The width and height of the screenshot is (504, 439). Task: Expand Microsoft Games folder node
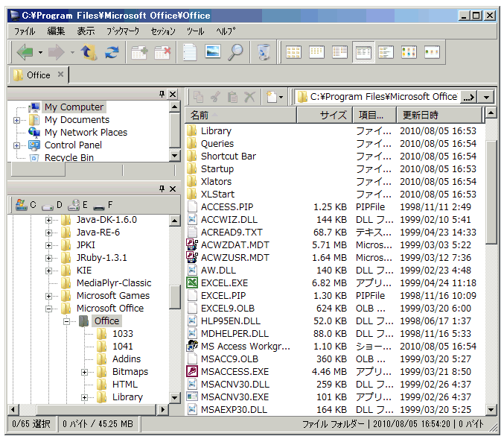pos(48,296)
